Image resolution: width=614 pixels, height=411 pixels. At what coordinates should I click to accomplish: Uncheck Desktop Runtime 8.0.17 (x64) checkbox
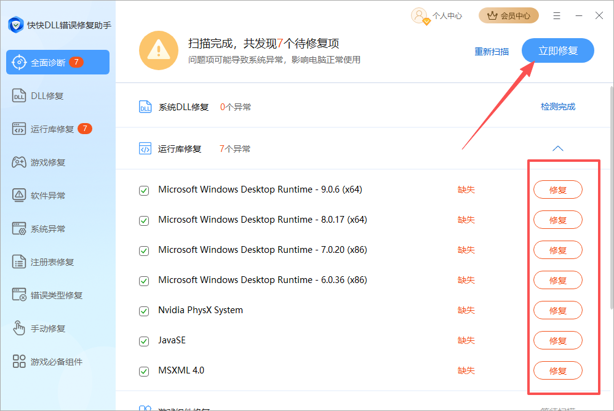pos(144,221)
